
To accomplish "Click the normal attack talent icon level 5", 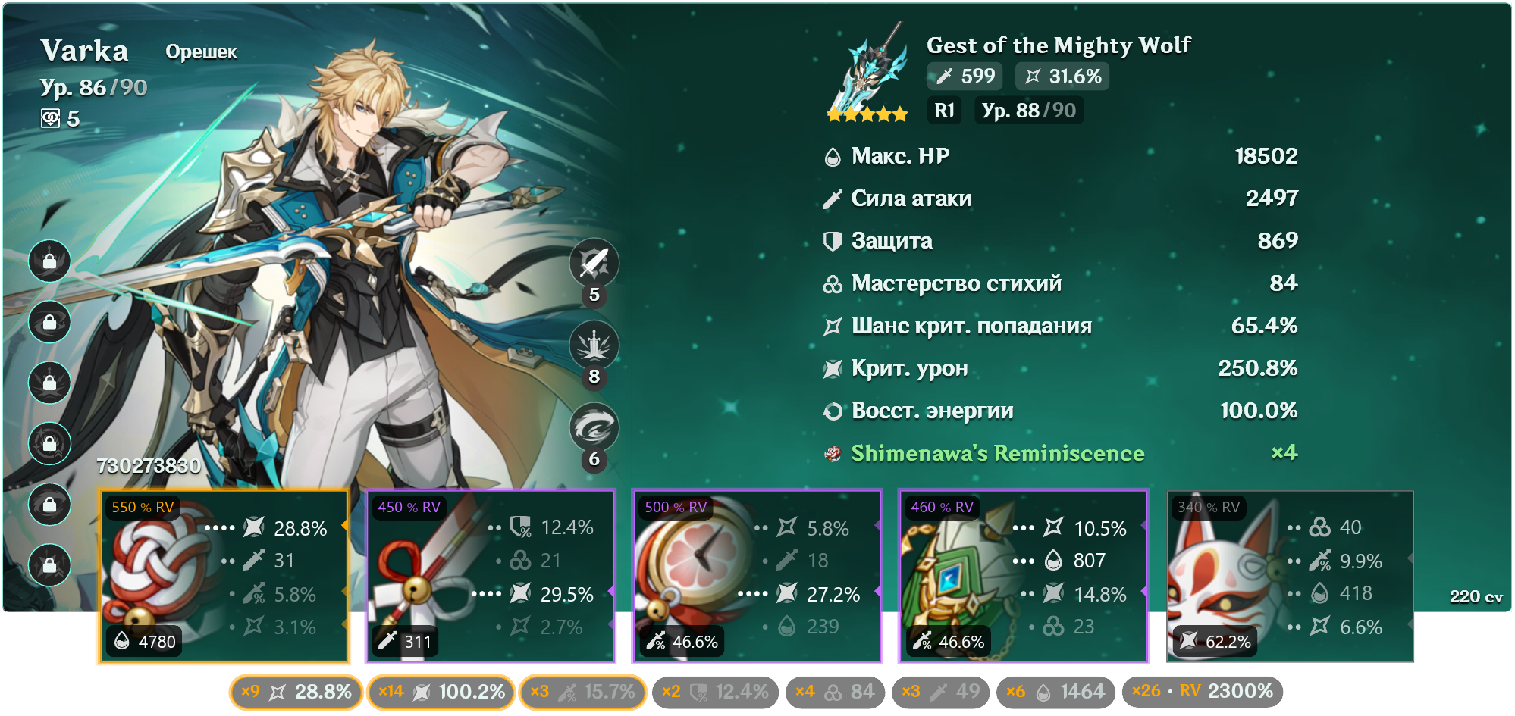I will point(594,263).
